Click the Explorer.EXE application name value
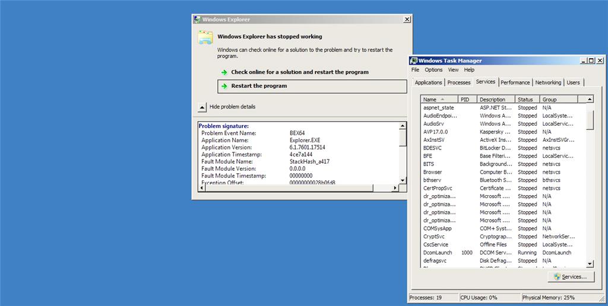Viewport: 608px width, 306px height. [x=305, y=140]
